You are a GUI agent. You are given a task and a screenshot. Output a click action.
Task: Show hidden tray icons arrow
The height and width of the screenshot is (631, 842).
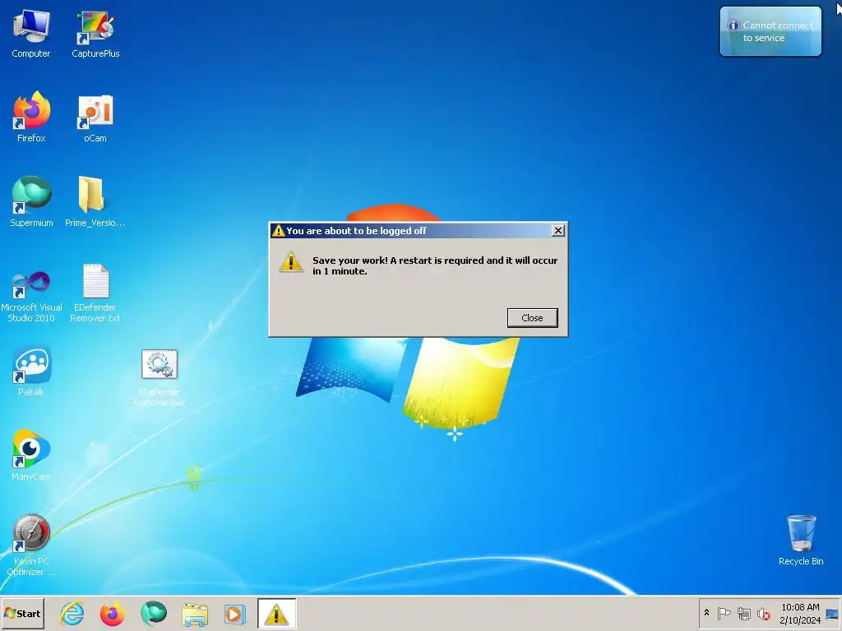point(706,613)
